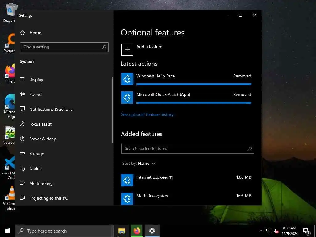The image size is (316, 237).
Task: Click the Math Recognizer puzzle icon
Action: click(x=127, y=199)
